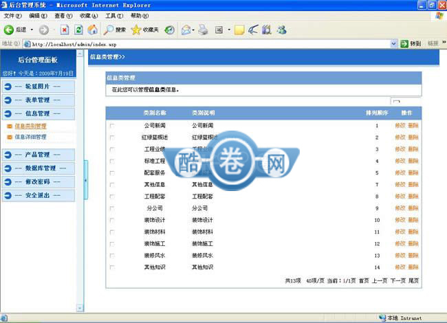Expand the 信息管理 sidebar section
Viewport: 447px width, 323px height.
pyautogui.click(x=39, y=113)
